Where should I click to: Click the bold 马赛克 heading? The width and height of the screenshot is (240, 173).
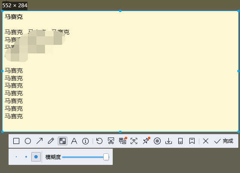tap(14, 17)
